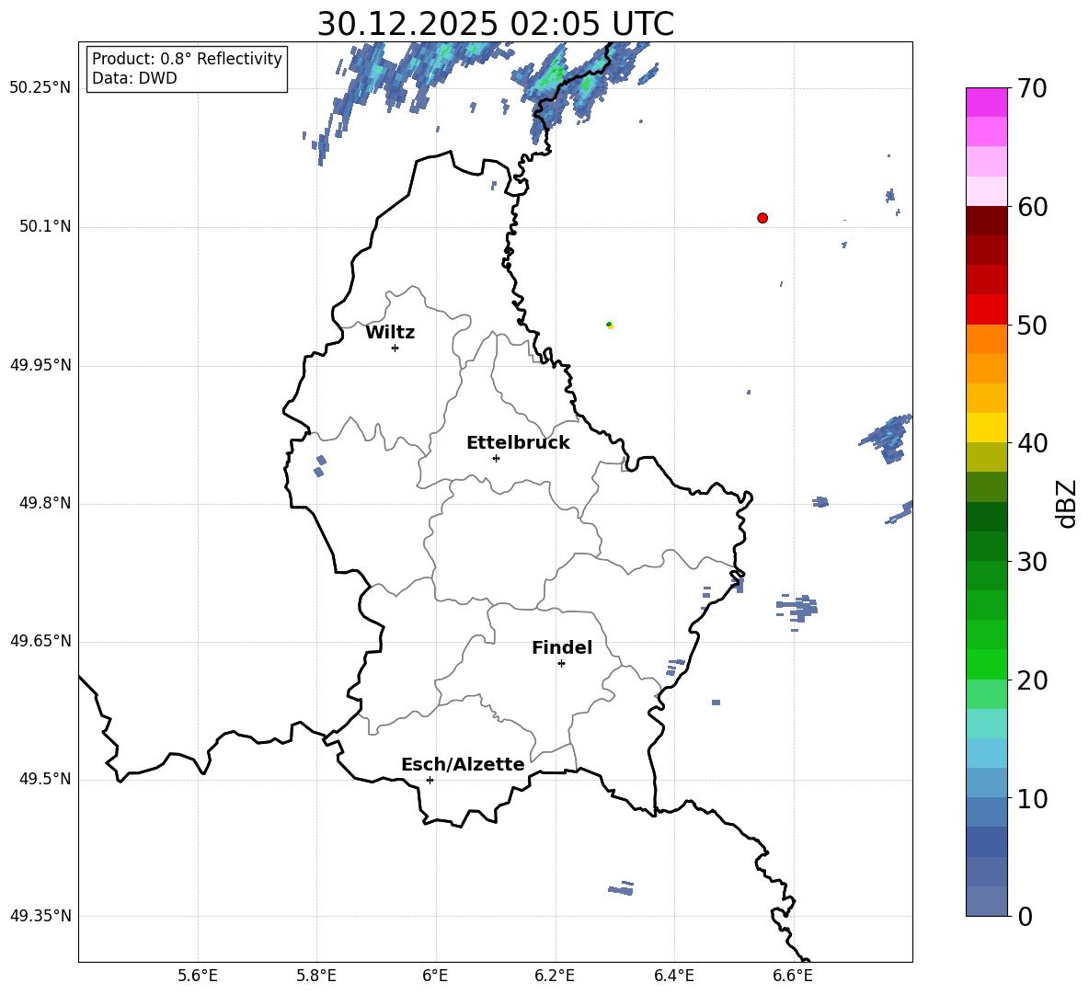Click the 49.65°N latitude label
This screenshot has height=994, width=1089.
pyautogui.click(x=40, y=641)
